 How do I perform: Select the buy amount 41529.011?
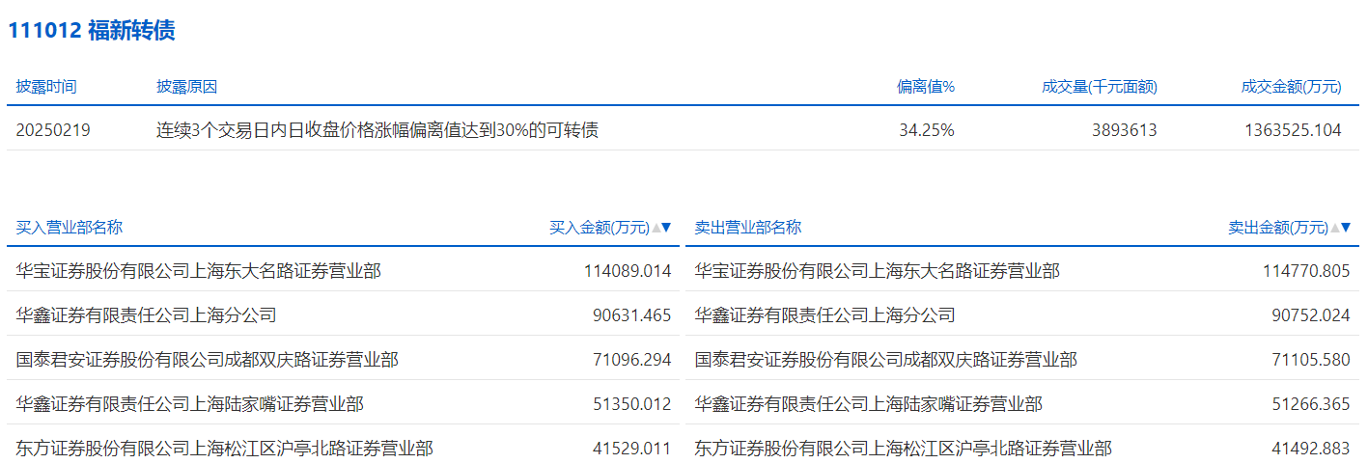tap(631, 449)
